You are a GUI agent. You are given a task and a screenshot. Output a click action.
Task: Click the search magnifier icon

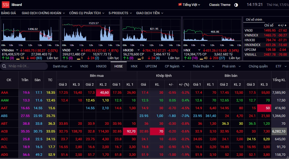click(x=4, y=66)
